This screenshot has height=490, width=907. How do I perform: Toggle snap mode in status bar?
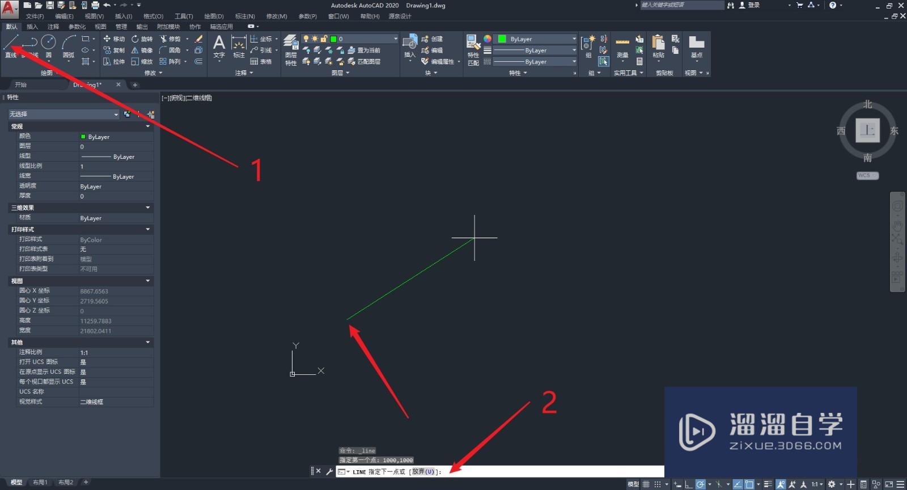pos(658,484)
